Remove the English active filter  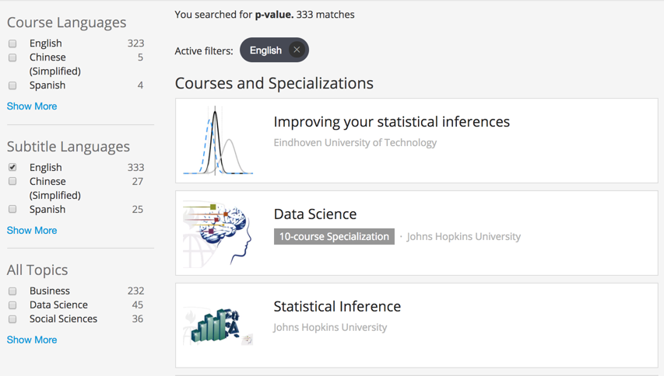pyautogui.click(x=297, y=50)
